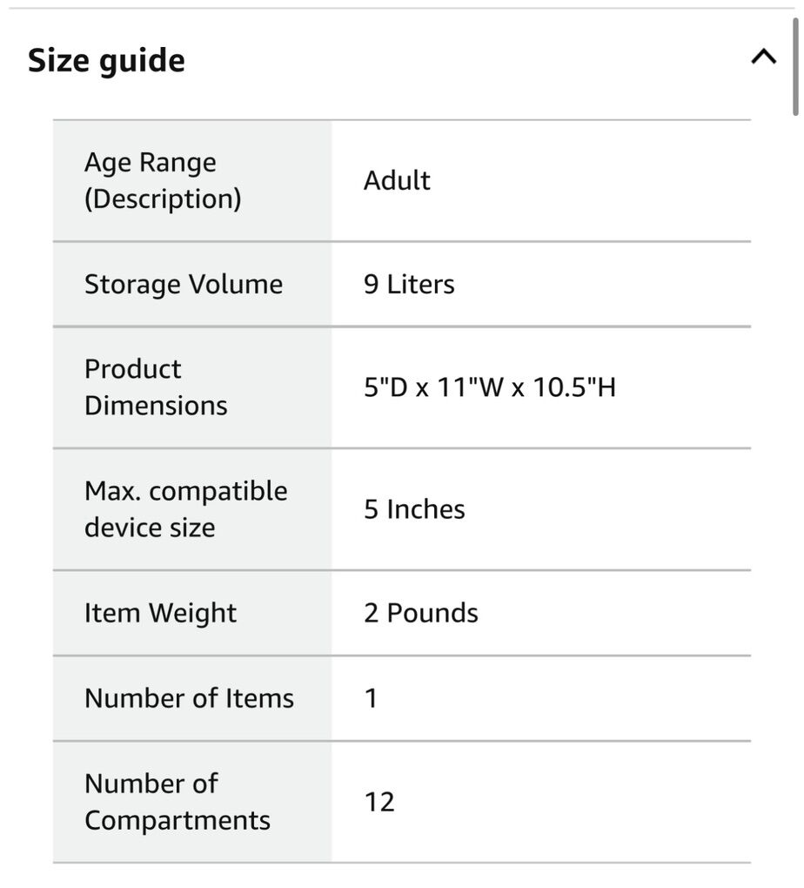
Task: Collapse the Size guide section chevron
Action: (763, 58)
